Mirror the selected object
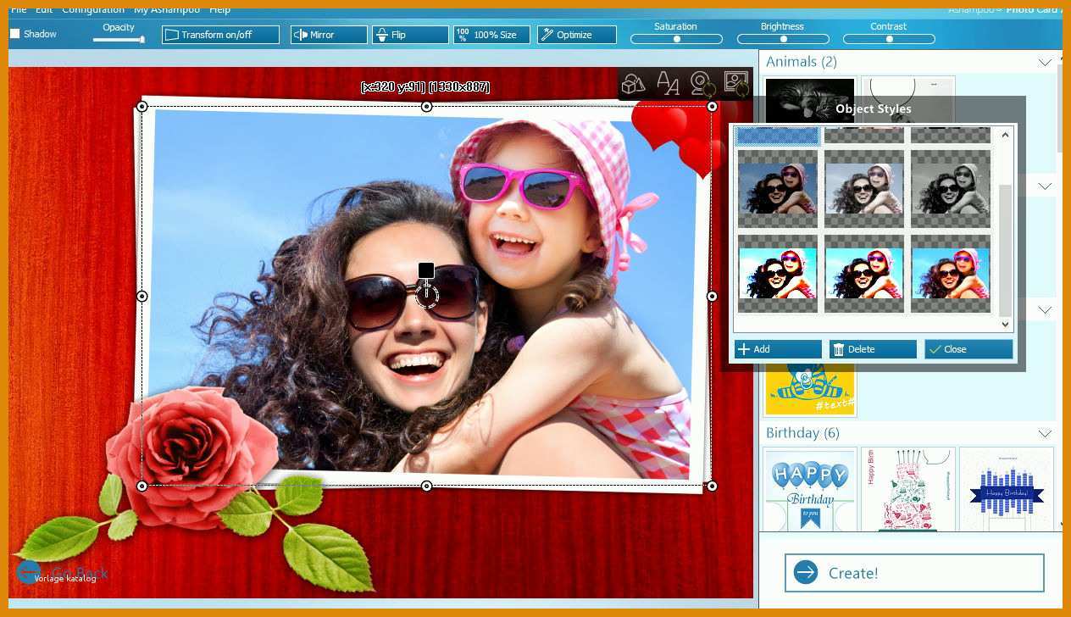The image size is (1071, 617). [x=329, y=35]
